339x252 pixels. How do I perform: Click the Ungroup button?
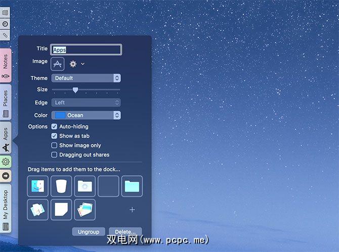(x=89, y=232)
